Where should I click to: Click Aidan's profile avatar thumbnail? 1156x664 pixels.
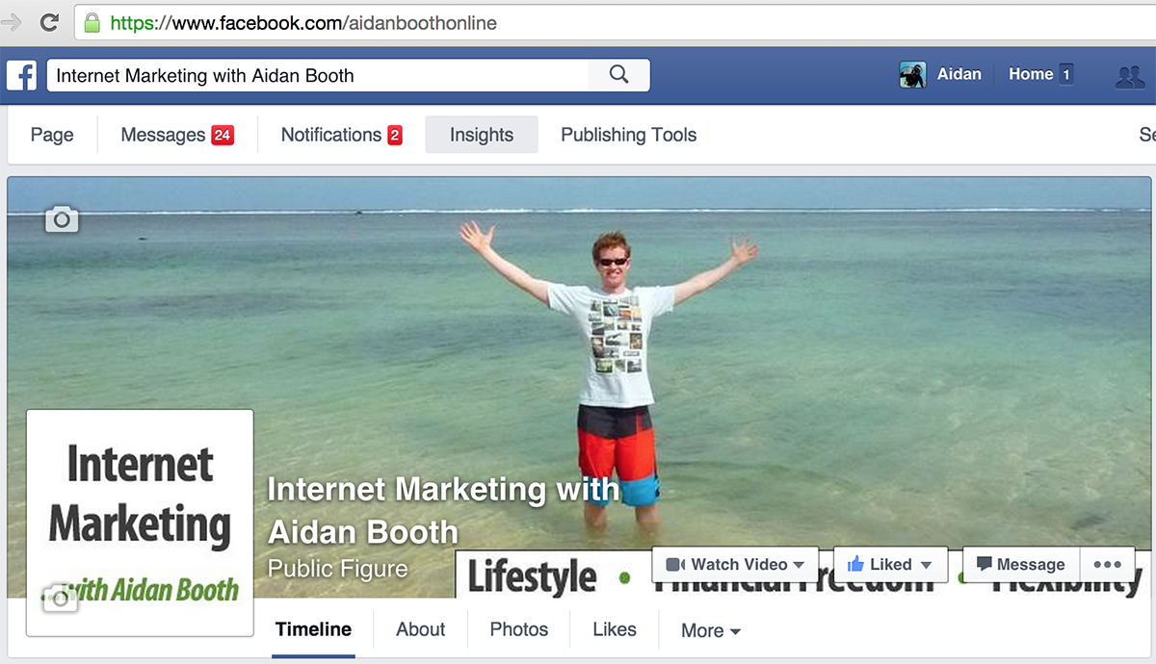[x=912, y=75]
